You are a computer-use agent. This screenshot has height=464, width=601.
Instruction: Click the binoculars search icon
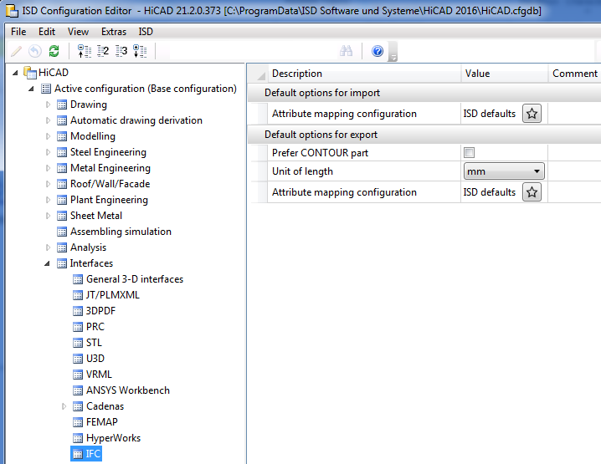pyautogui.click(x=346, y=51)
